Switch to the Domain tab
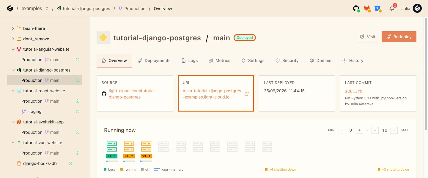 [320, 61]
